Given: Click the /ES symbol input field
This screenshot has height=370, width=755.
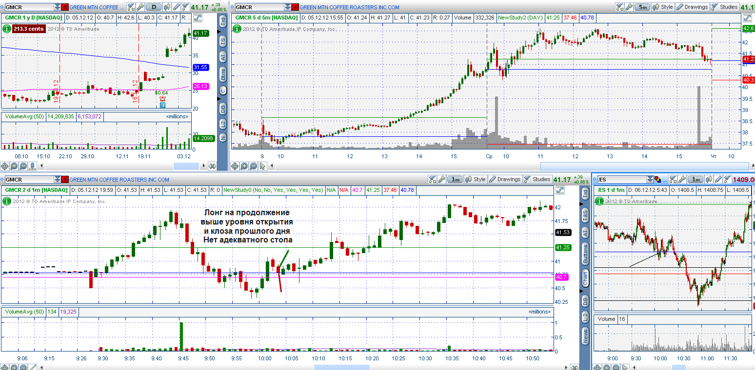Looking at the screenshot, I should [621, 179].
